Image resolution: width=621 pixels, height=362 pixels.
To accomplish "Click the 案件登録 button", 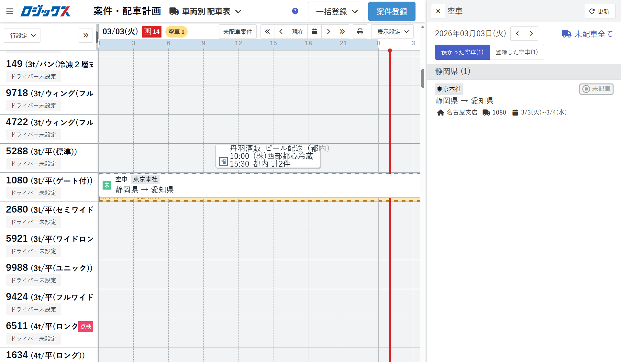I will 392,12.
